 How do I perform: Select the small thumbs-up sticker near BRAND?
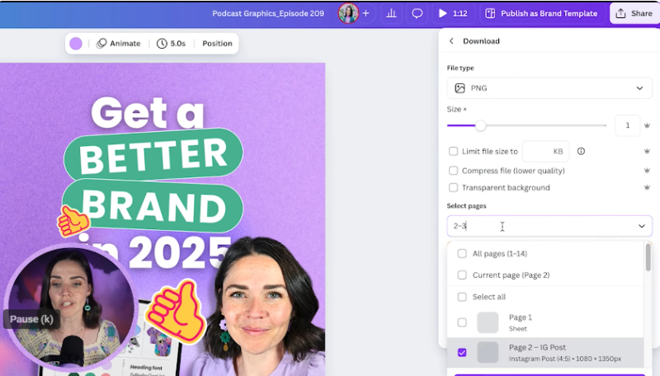click(73, 221)
